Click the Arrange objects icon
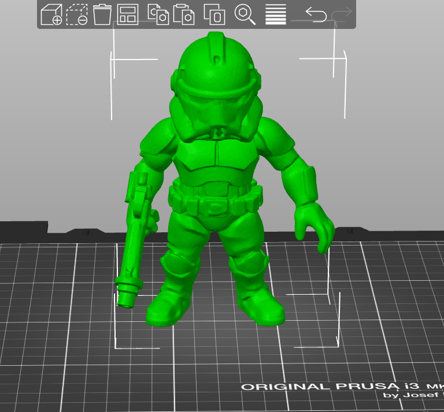The width and height of the screenshot is (444, 412). (x=127, y=14)
